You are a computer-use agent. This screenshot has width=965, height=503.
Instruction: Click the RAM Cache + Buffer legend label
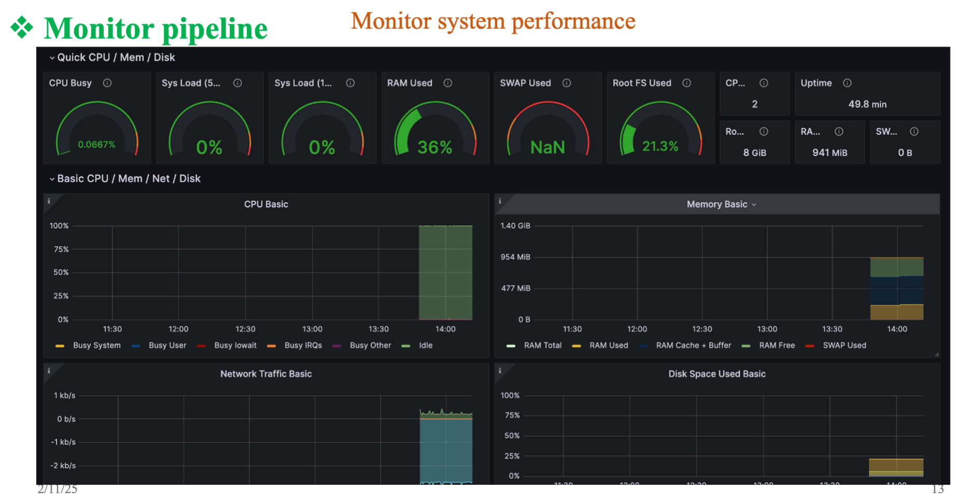coord(693,345)
